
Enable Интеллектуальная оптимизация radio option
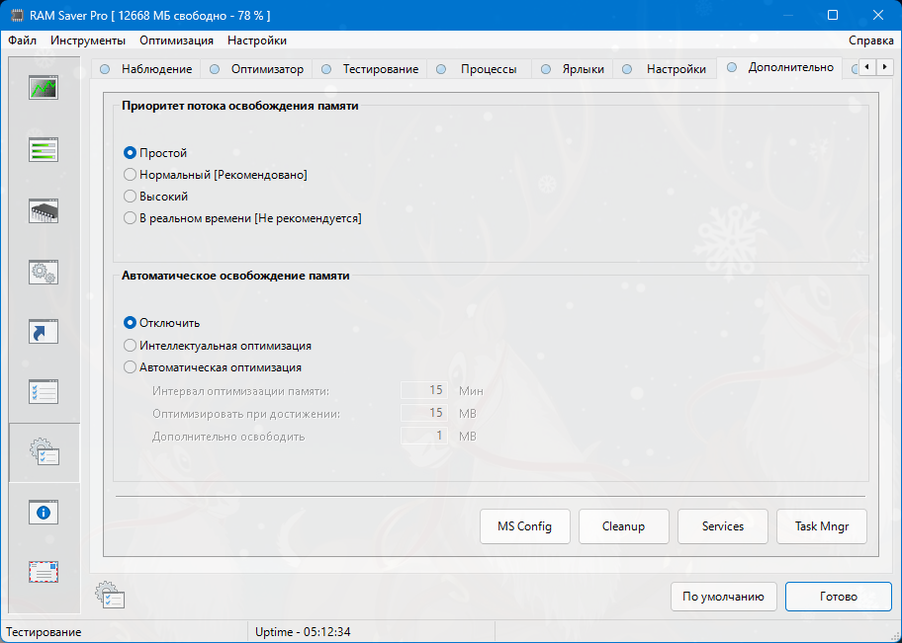(x=130, y=346)
